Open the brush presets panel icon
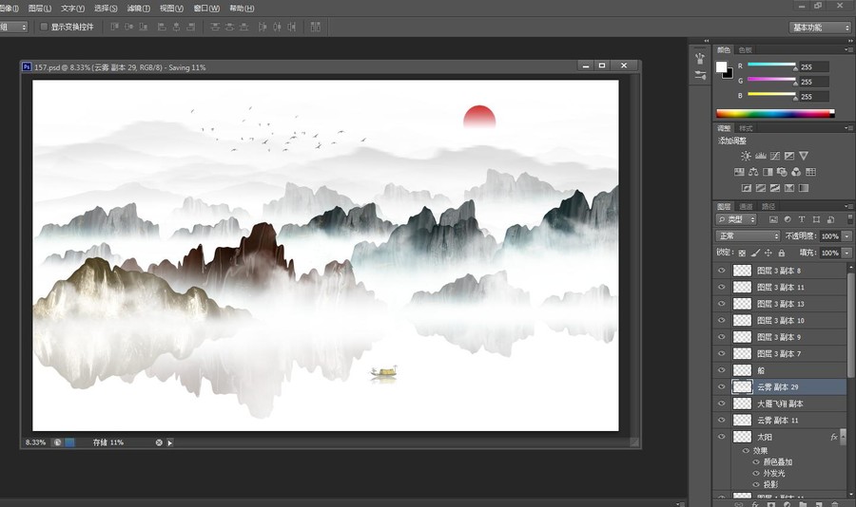The image size is (856, 507). (700, 58)
